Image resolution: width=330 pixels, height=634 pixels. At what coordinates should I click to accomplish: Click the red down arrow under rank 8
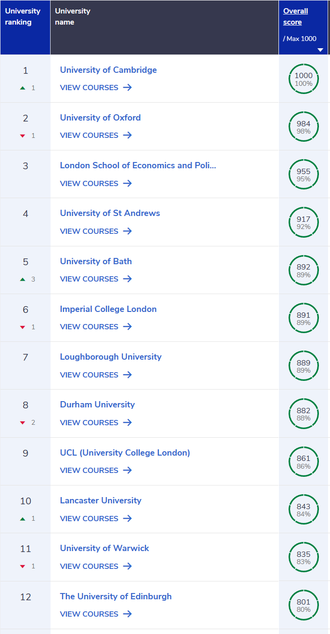click(x=23, y=423)
